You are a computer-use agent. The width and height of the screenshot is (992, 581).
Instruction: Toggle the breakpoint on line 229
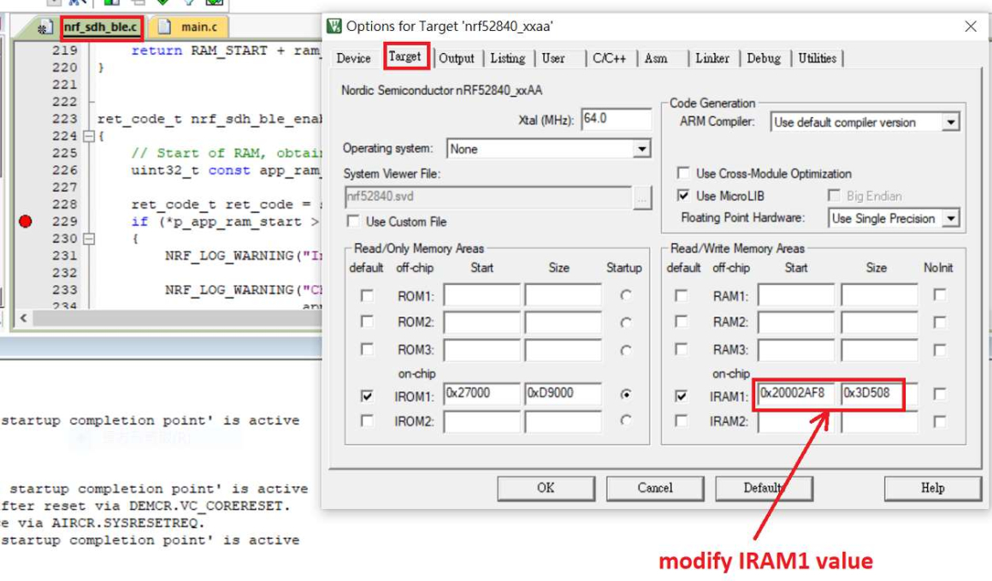pos(25,222)
